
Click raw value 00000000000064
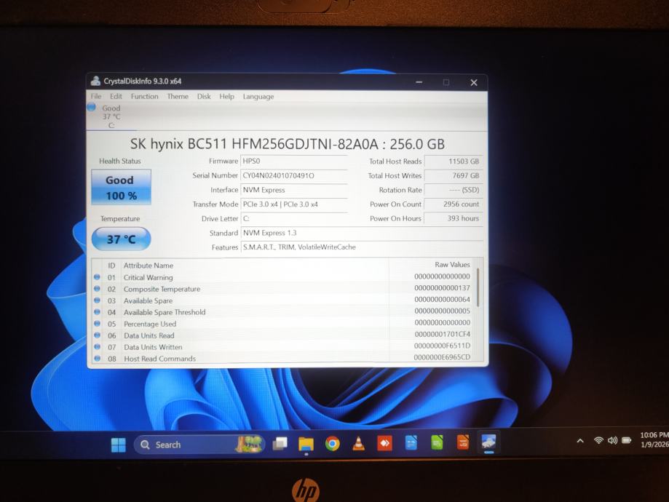[x=442, y=300]
